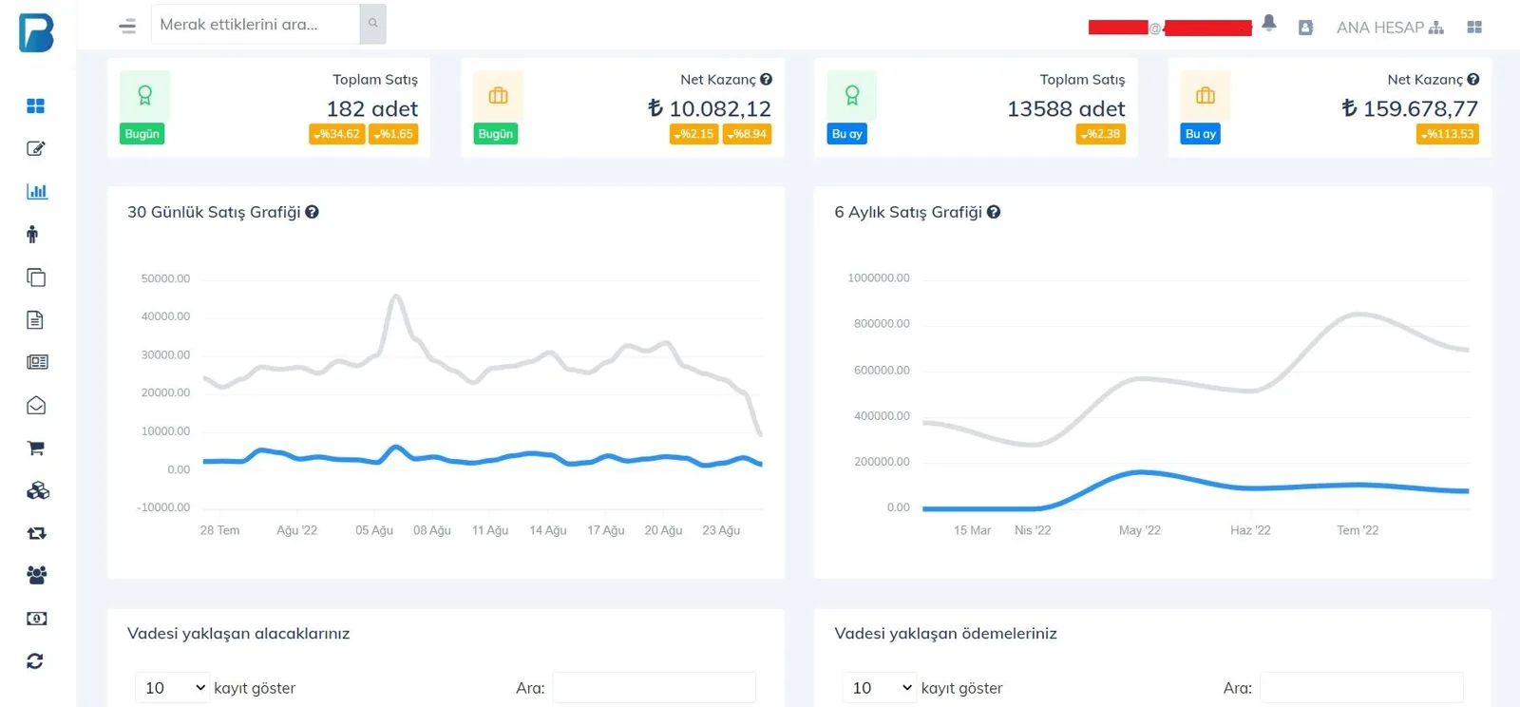Click the %34.62 badge

pyautogui.click(x=337, y=135)
